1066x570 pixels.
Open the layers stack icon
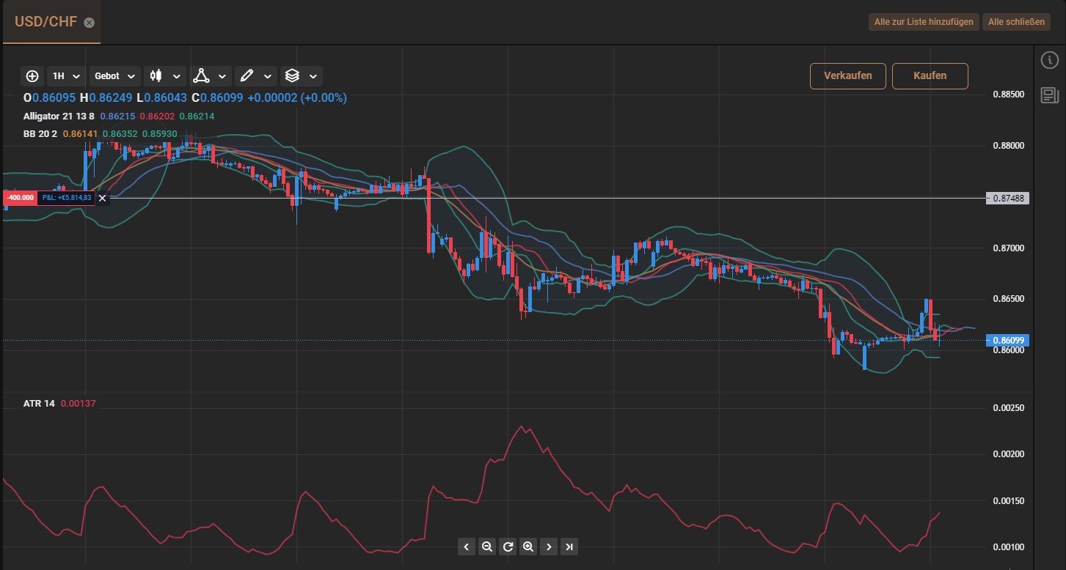click(292, 75)
